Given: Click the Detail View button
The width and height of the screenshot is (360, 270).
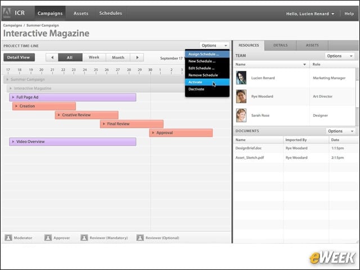Looking at the screenshot, I should point(19,57).
